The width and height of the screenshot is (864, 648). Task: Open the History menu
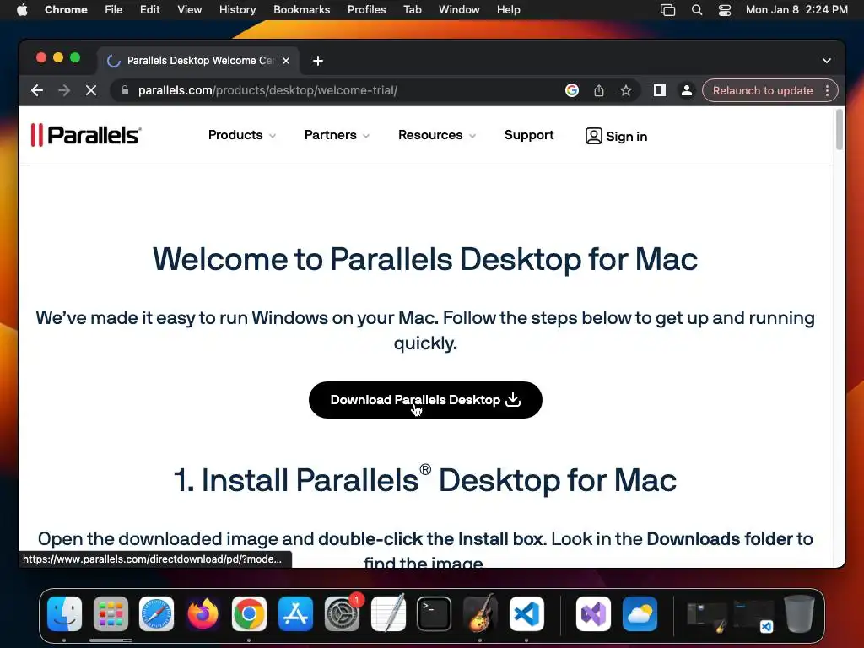pos(237,9)
